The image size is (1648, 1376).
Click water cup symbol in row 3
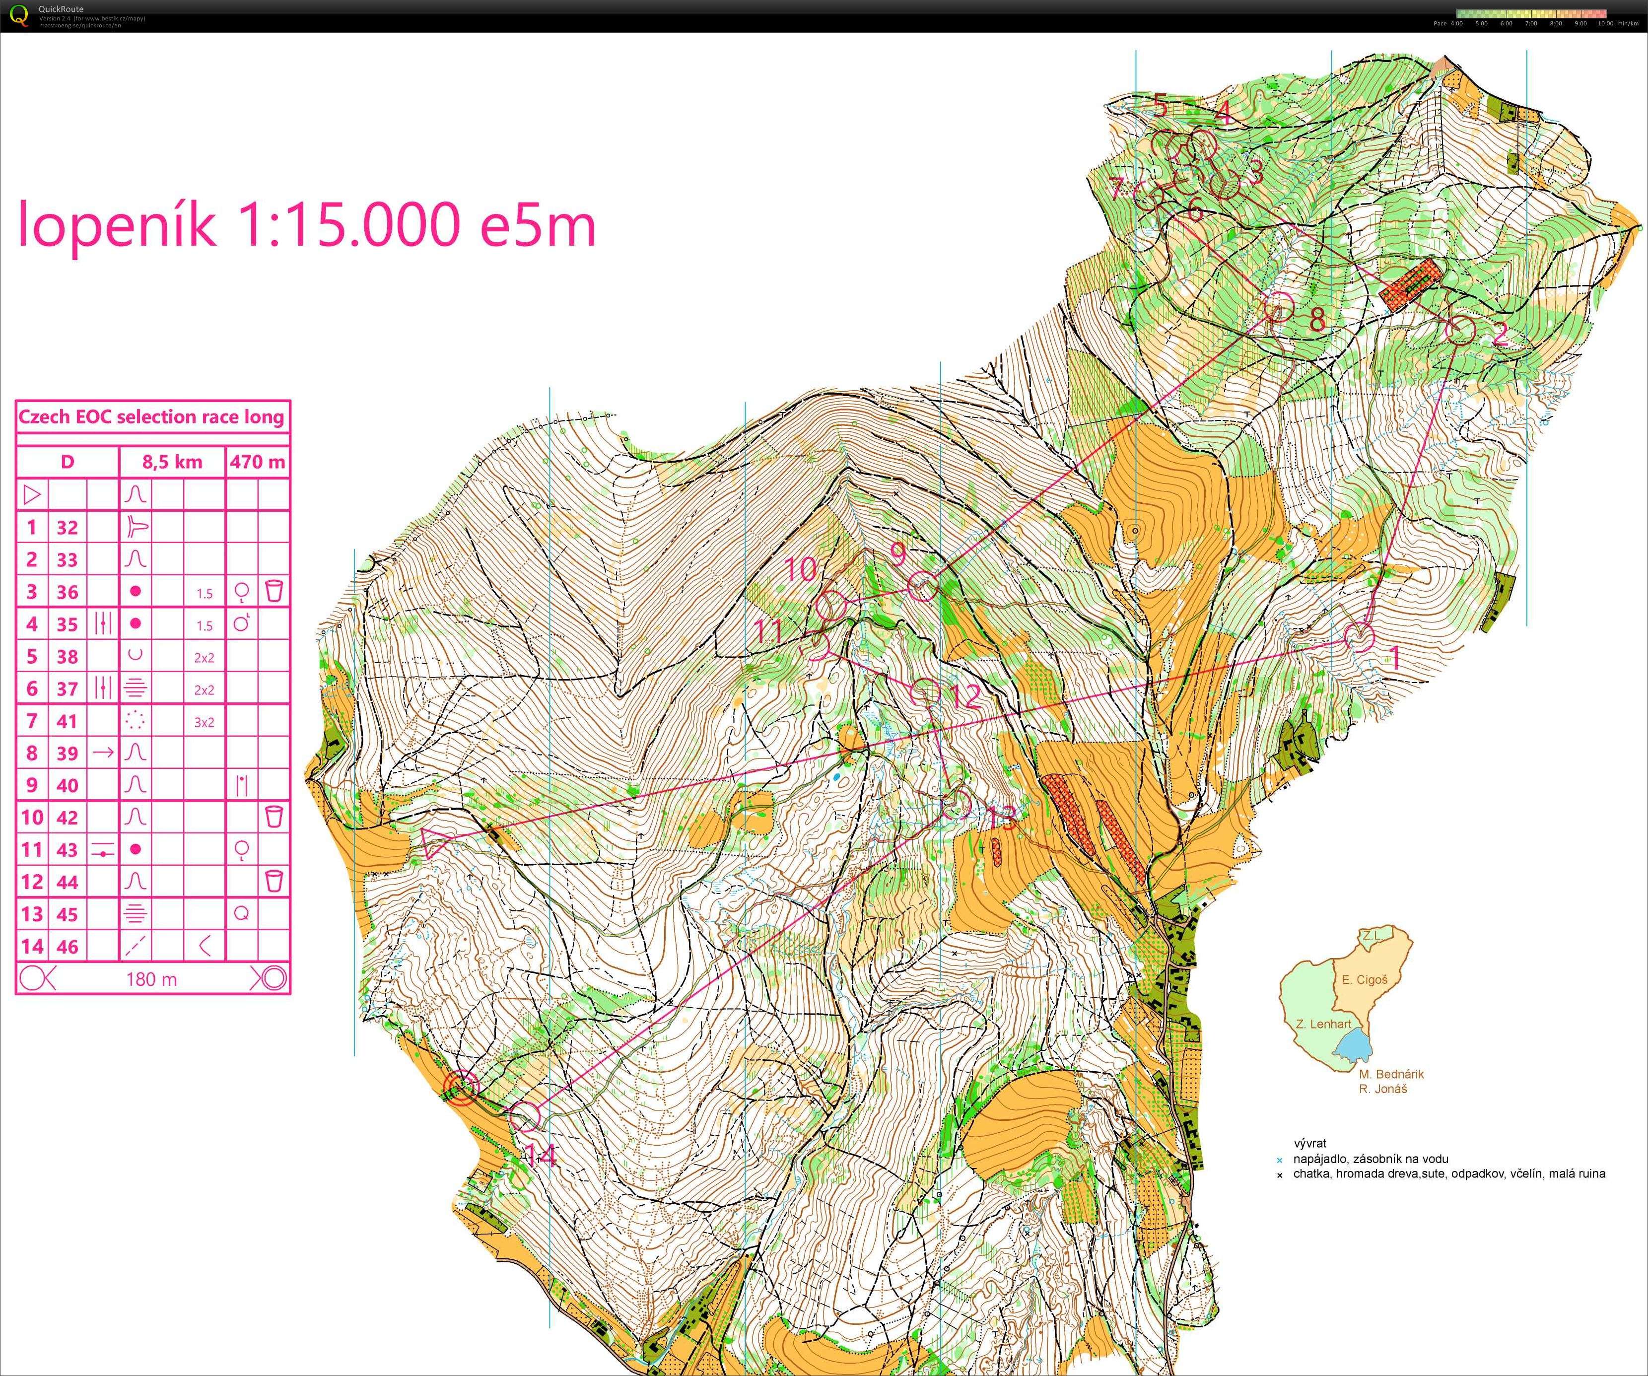[273, 591]
